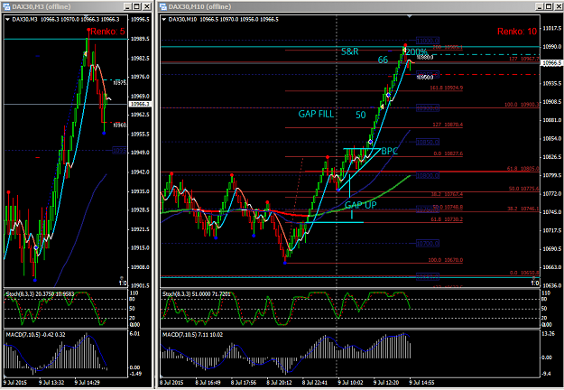Click the blue dot marker at the M10 chart low
The image size is (564, 390).
[285, 263]
